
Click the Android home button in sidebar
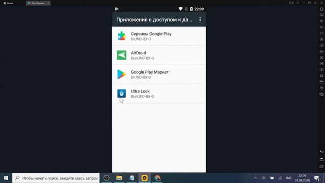pyautogui.click(x=321, y=159)
